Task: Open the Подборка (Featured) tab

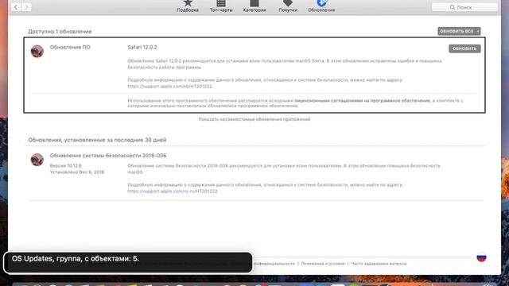Action: pos(188,6)
